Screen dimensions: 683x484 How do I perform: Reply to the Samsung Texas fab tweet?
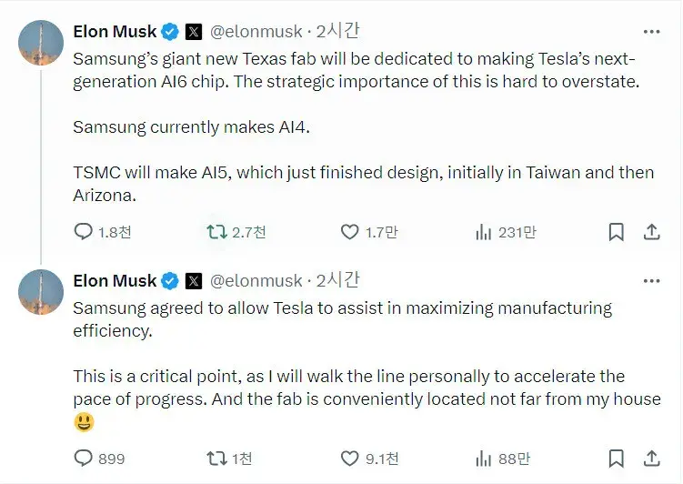click(x=84, y=233)
